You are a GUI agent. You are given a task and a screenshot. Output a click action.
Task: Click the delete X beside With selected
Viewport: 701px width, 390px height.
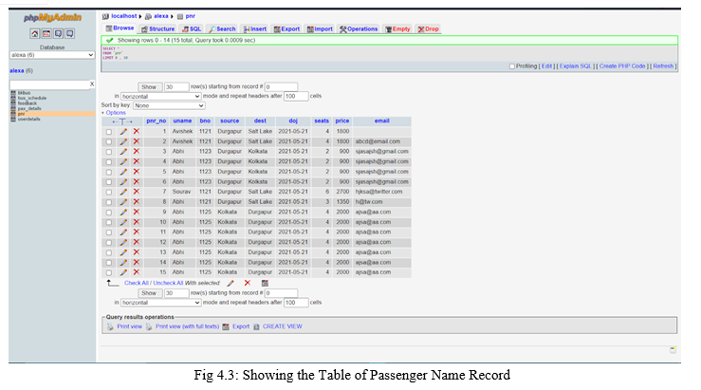tap(248, 283)
